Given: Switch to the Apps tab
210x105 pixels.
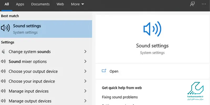Looking at the screenshot, I should [20, 4].
